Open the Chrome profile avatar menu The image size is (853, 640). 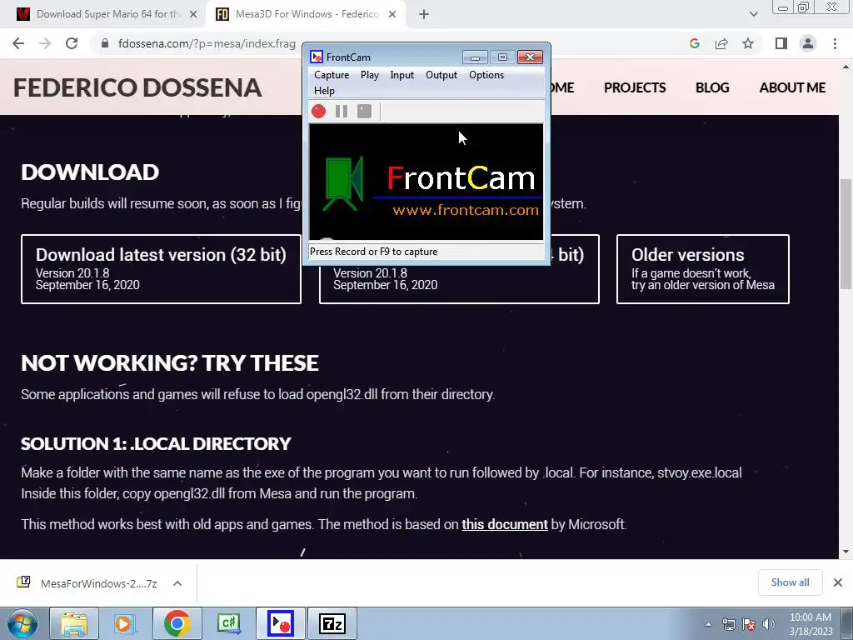tap(808, 43)
